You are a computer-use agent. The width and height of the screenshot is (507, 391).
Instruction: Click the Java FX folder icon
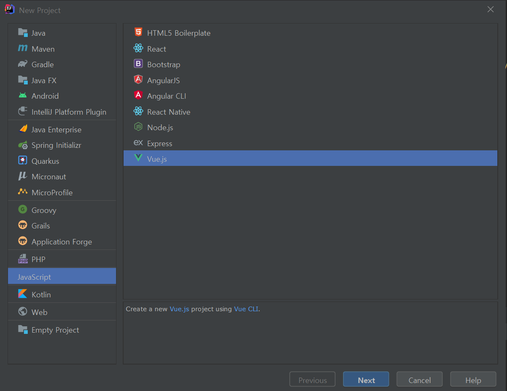click(23, 80)
